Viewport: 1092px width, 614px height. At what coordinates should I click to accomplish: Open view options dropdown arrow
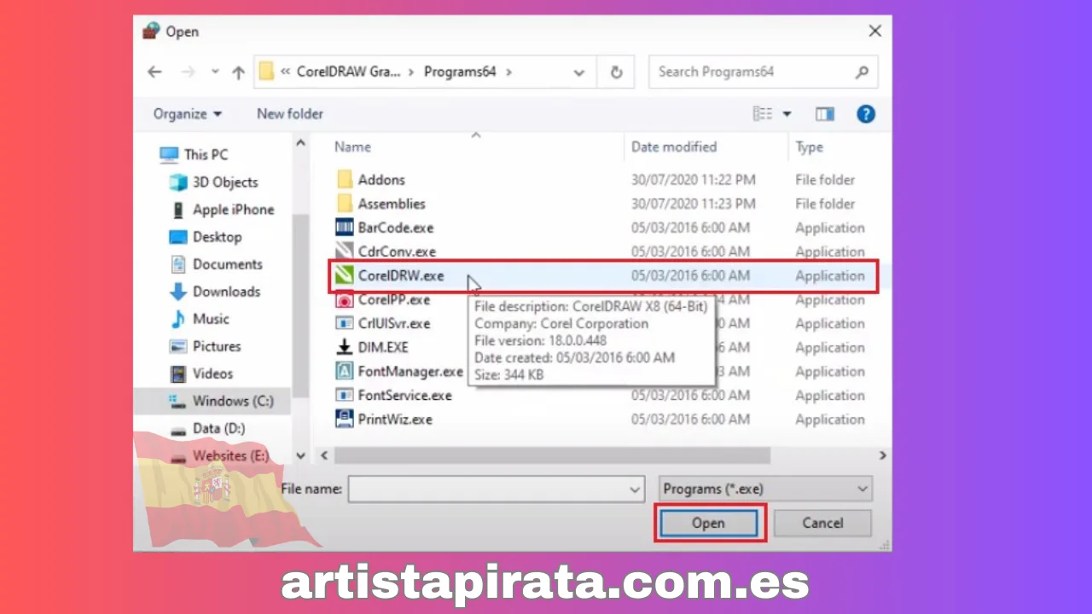coord(787,114)
